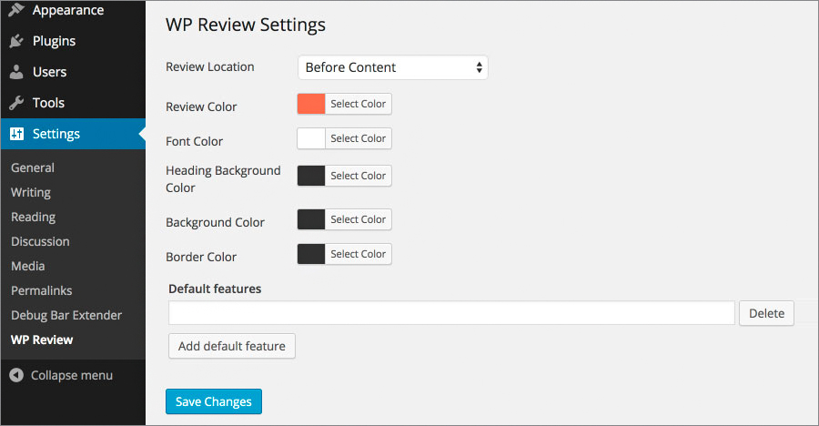The image size is (819, 426).
Task: Click the dark Border Color swatch
Action: 311,254
